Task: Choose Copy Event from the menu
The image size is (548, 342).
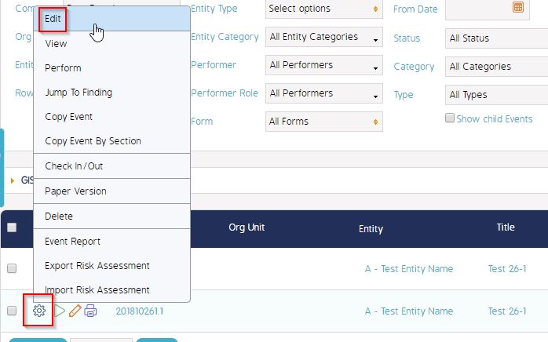Action: 111,117
